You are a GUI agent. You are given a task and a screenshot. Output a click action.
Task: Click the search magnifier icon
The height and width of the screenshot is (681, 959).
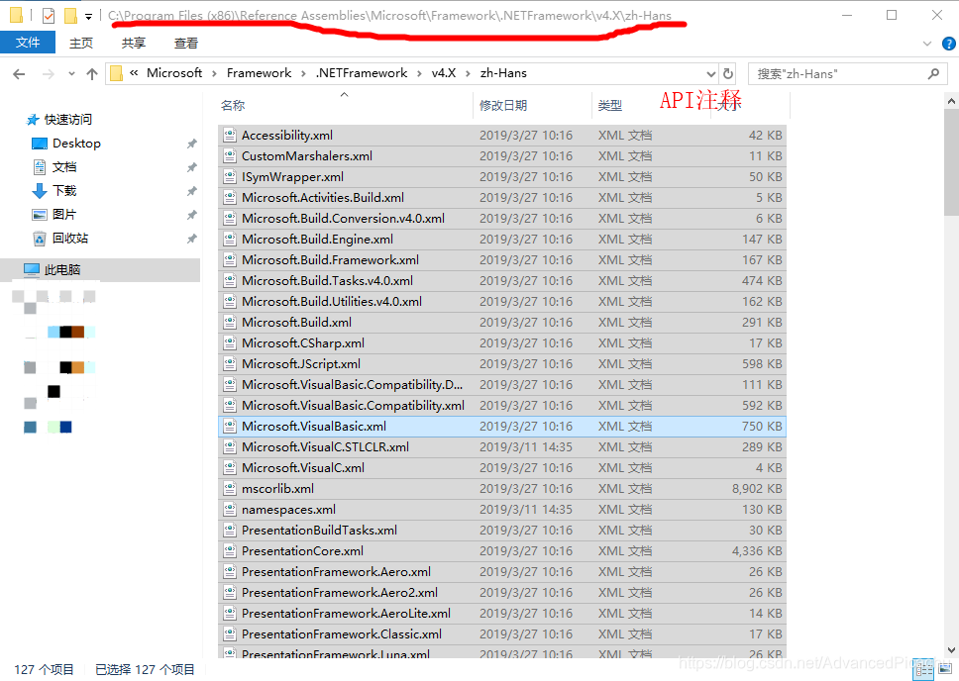[x=933, y=74]
